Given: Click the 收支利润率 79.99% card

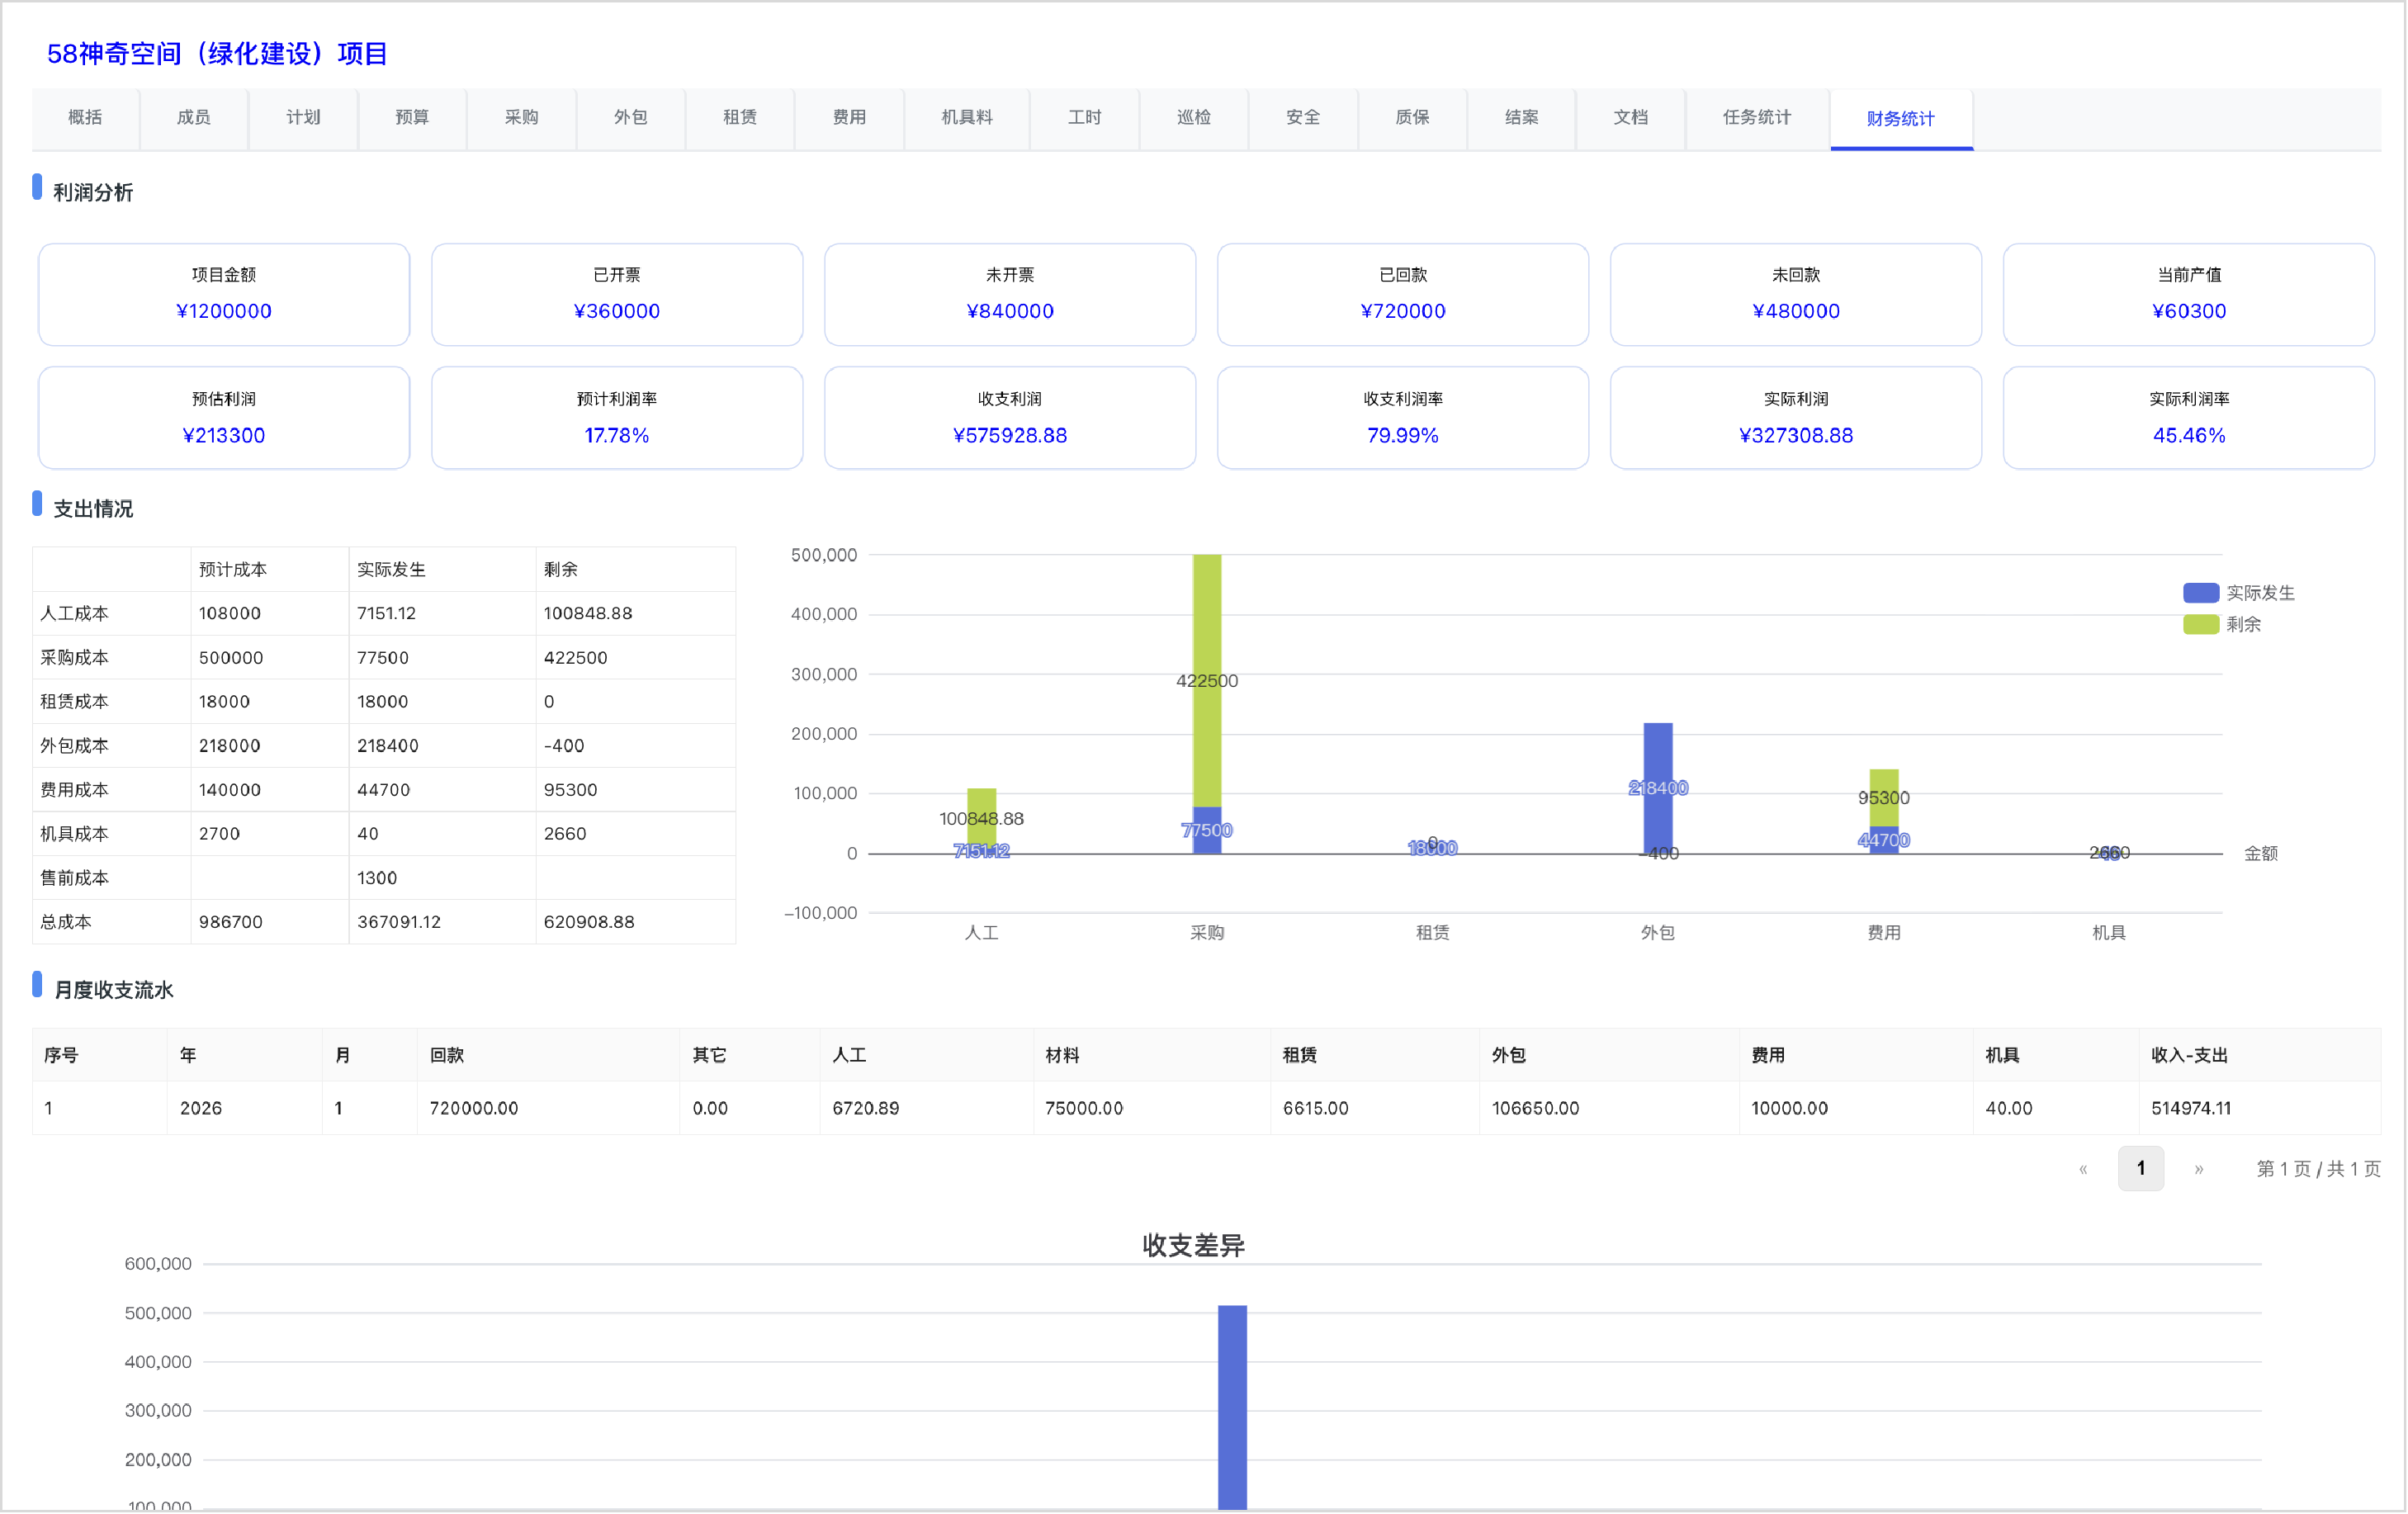Looking at the screenshot, I should 1403,418.
